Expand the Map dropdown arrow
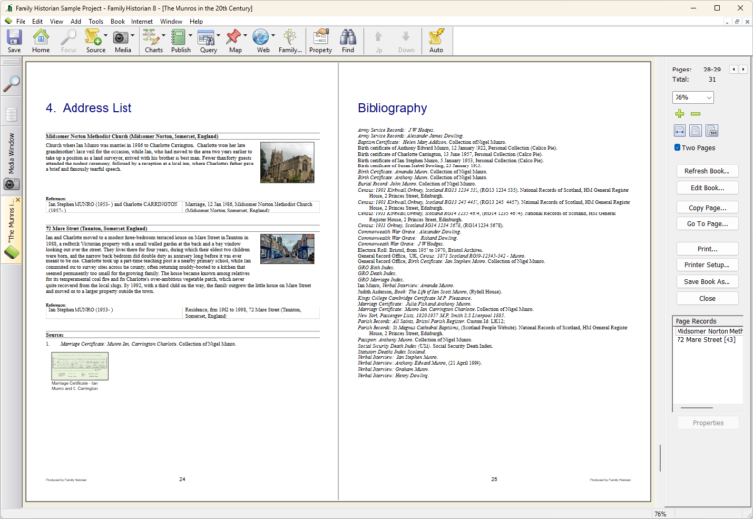The image size is (753, 519). [x=245, y=35]
